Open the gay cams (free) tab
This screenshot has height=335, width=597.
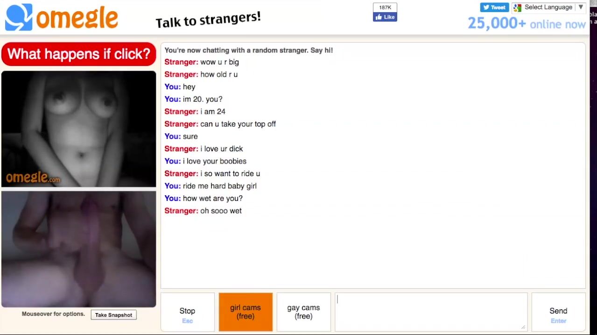click(303, 312)
